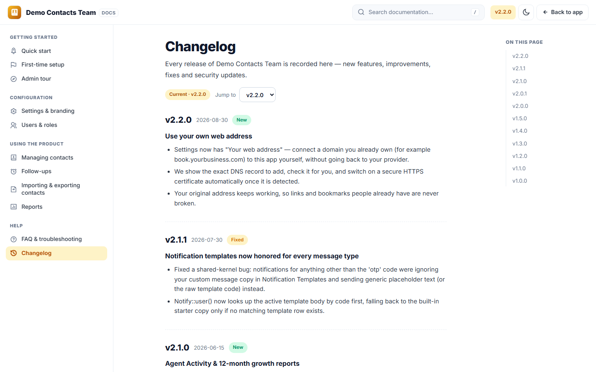Focus the Search documentation field

click(x=418, y=12)
